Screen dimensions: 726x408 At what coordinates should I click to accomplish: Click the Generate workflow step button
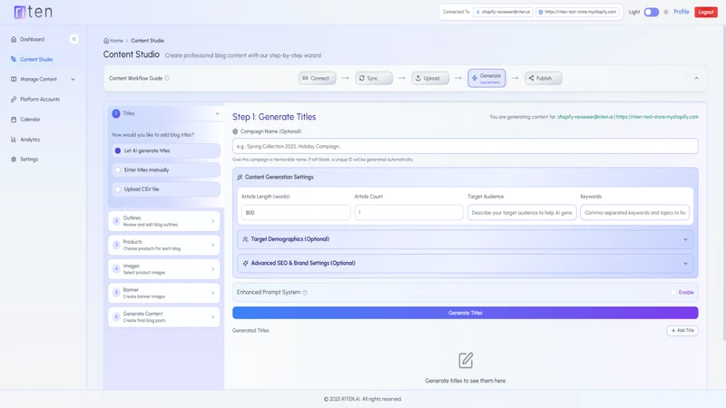(486, 78)
